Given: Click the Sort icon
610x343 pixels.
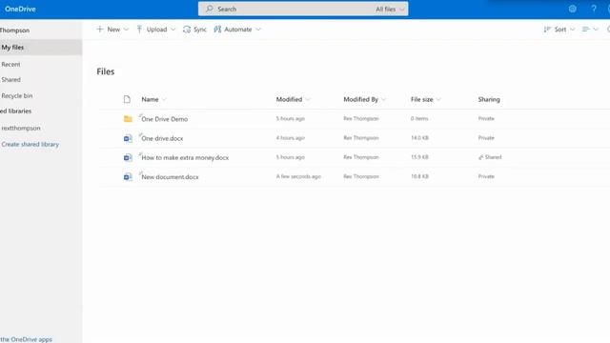Looking at the screenshot, I should click(547, 30).
